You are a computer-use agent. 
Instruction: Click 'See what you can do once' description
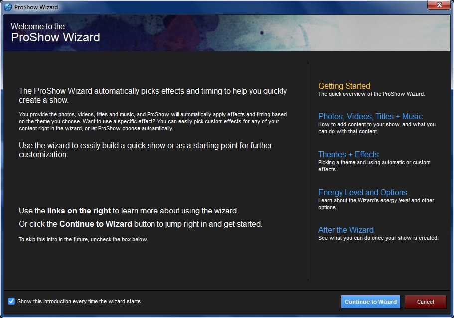(378, 238)
